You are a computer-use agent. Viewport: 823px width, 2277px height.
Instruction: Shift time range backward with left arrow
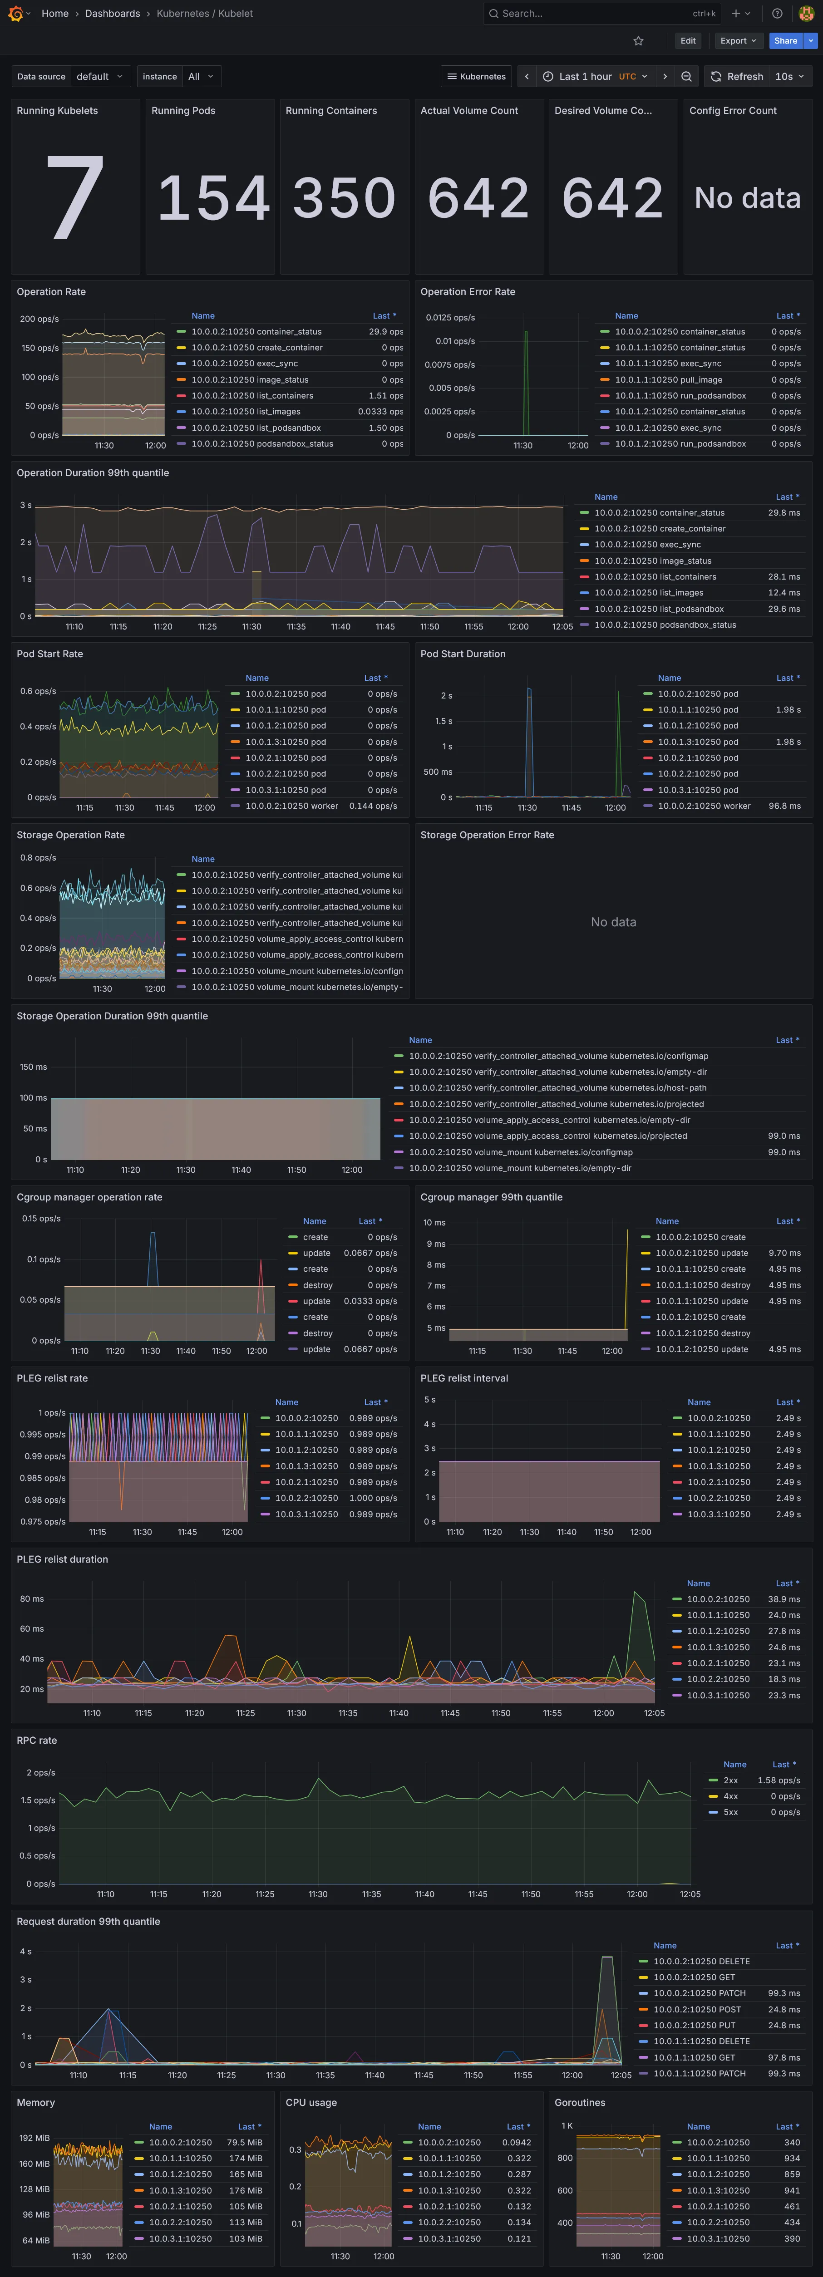tap(527, 77)
